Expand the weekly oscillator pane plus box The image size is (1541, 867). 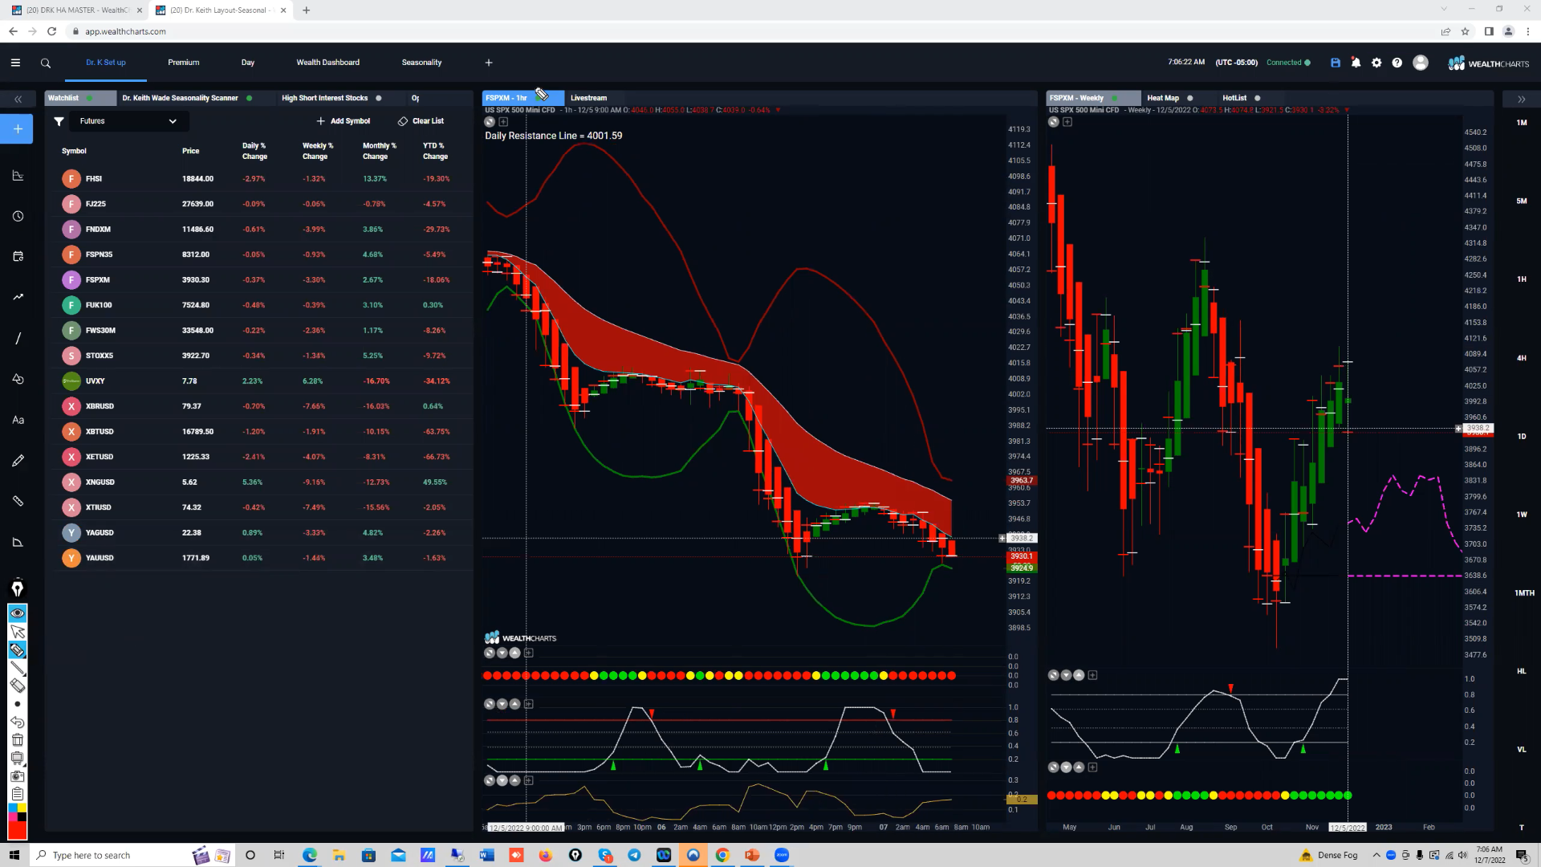(x=1092, y=675)
